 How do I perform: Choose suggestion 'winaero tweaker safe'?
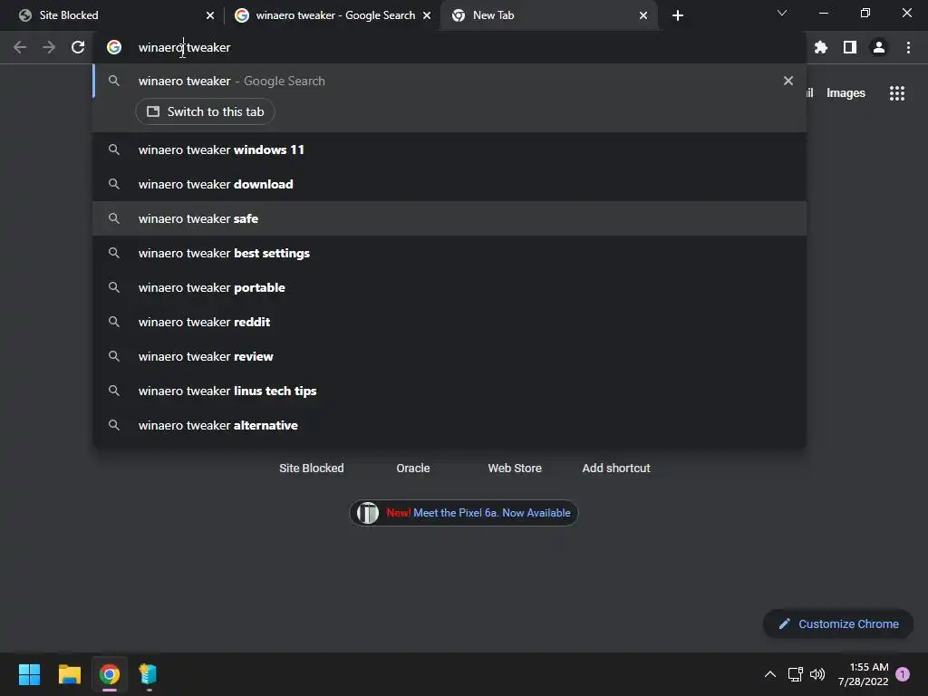[449, 218]
